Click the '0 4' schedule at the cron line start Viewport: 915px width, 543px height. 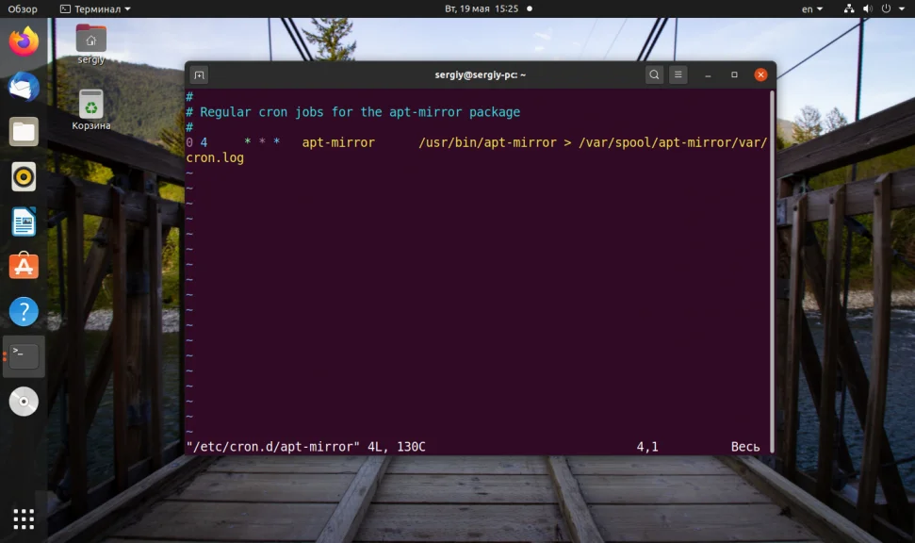(x=197, y=142)
